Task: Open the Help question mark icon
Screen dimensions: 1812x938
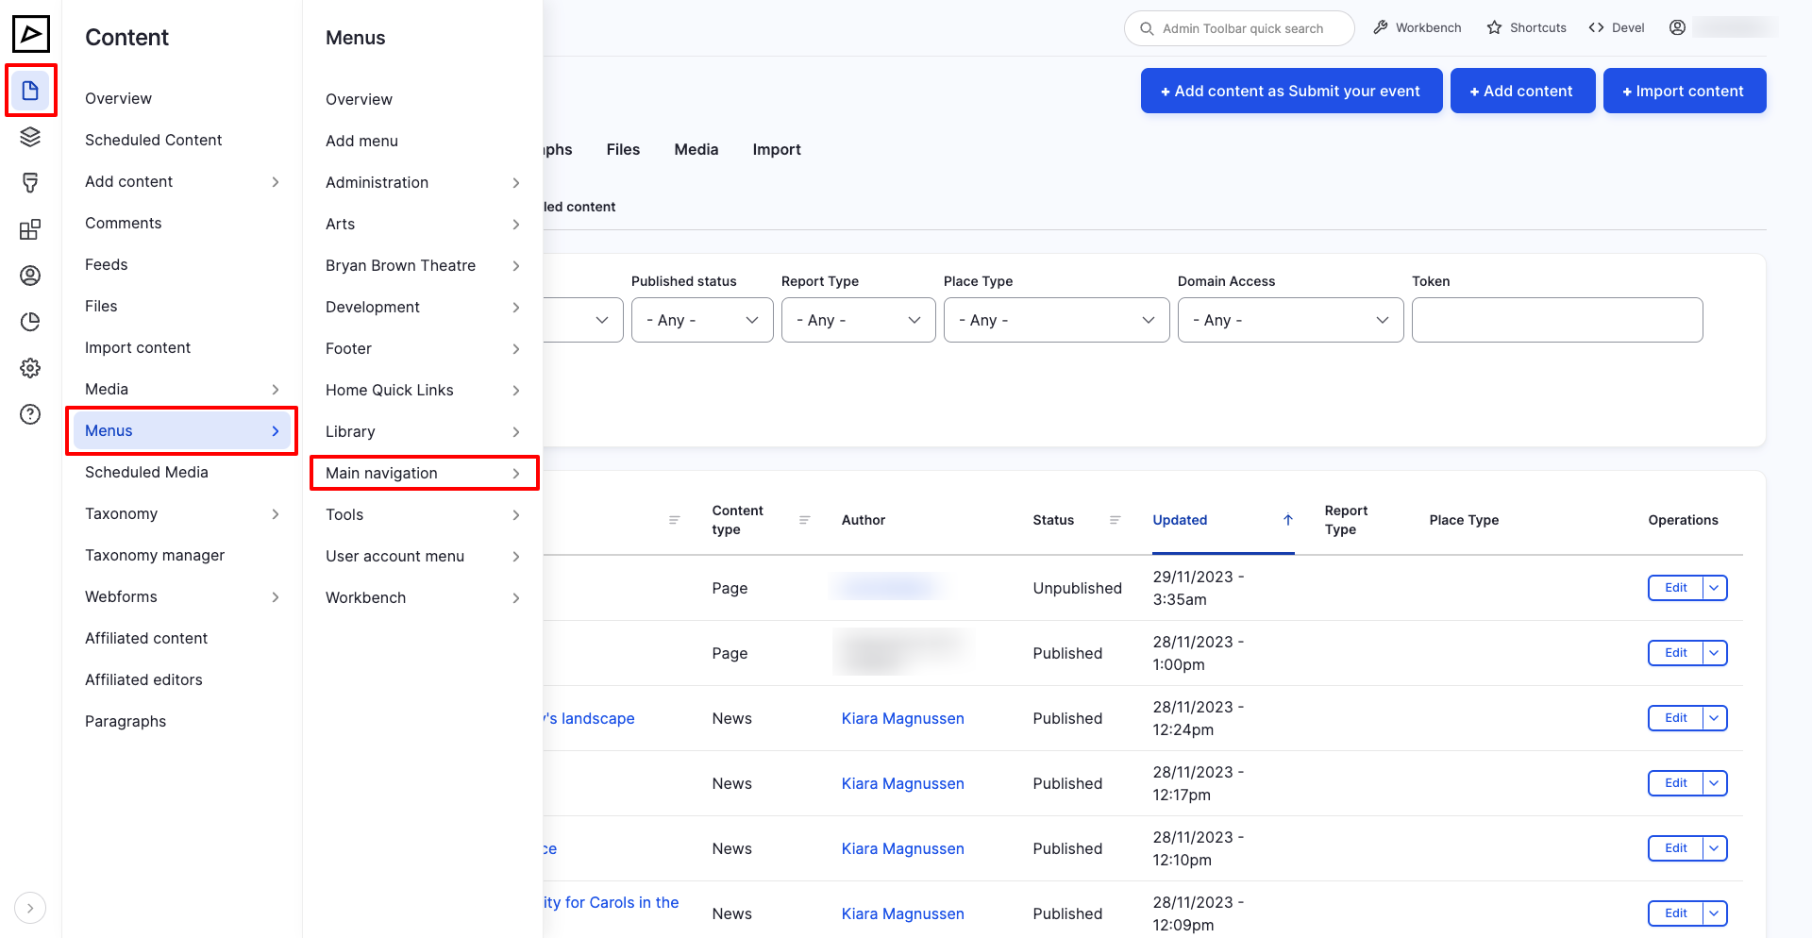Action: tap(30, 414)
